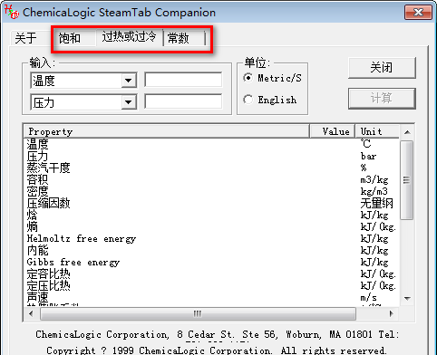Select the 熵 row
Viewport: 437px width, 355px height.
pos(211,226)
